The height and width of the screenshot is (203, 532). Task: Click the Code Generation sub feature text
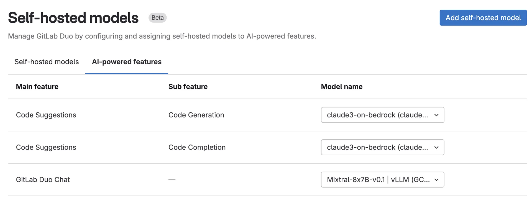click(x=196, y=115)
